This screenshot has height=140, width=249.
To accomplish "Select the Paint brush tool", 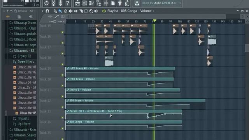I will (x=60, y=11).
